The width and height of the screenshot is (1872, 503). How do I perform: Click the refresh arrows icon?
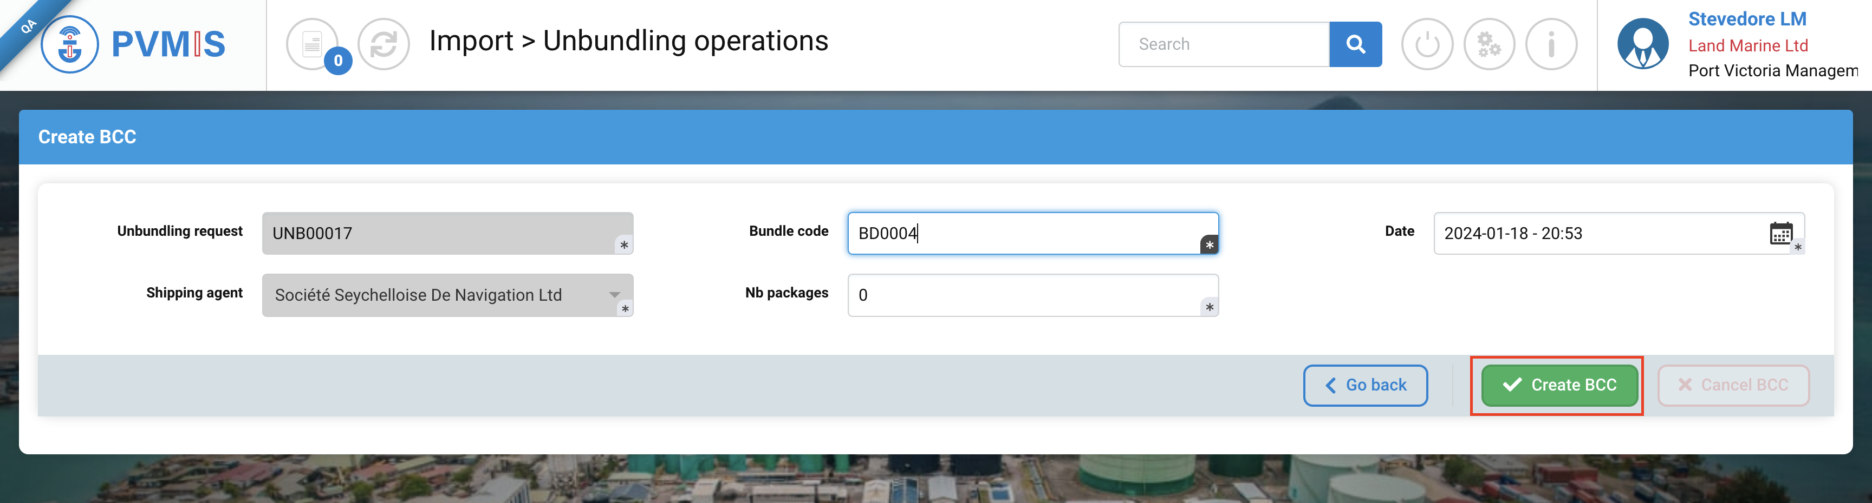click(x=383, y=44)
